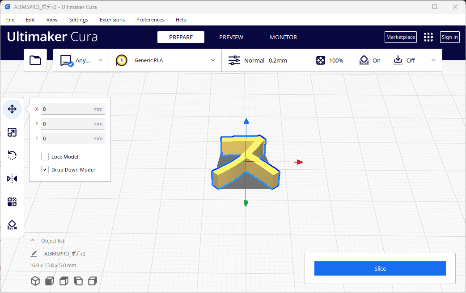
Task: Open the View menu
Action: coord(52,20)
